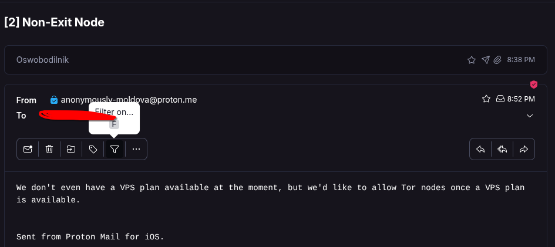Reply to the sender
The height and width of the screenshot is (247, 555).
click(480, 149)
